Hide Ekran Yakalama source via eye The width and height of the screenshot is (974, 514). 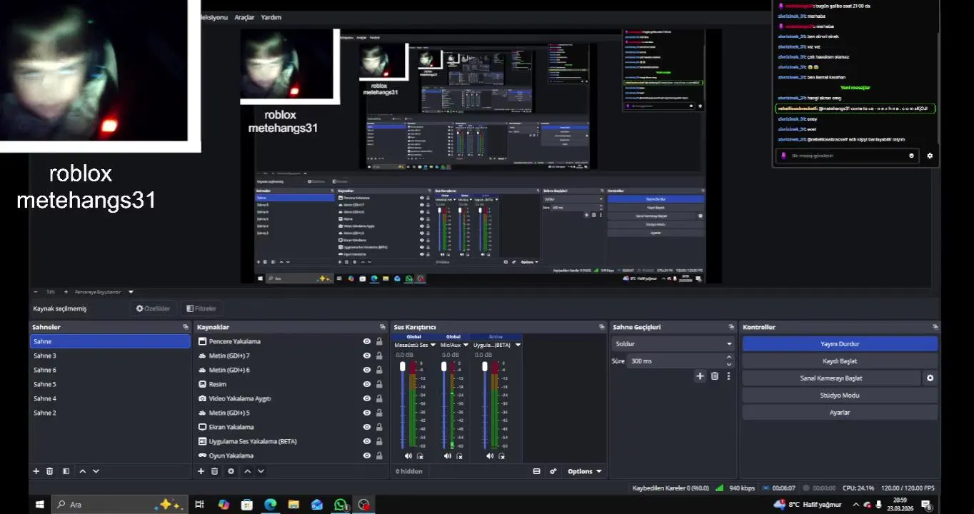click(367, 427)
